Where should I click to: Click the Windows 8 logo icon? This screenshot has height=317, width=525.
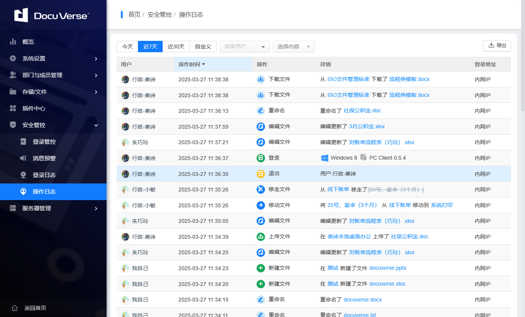click(x=324, y=158)
